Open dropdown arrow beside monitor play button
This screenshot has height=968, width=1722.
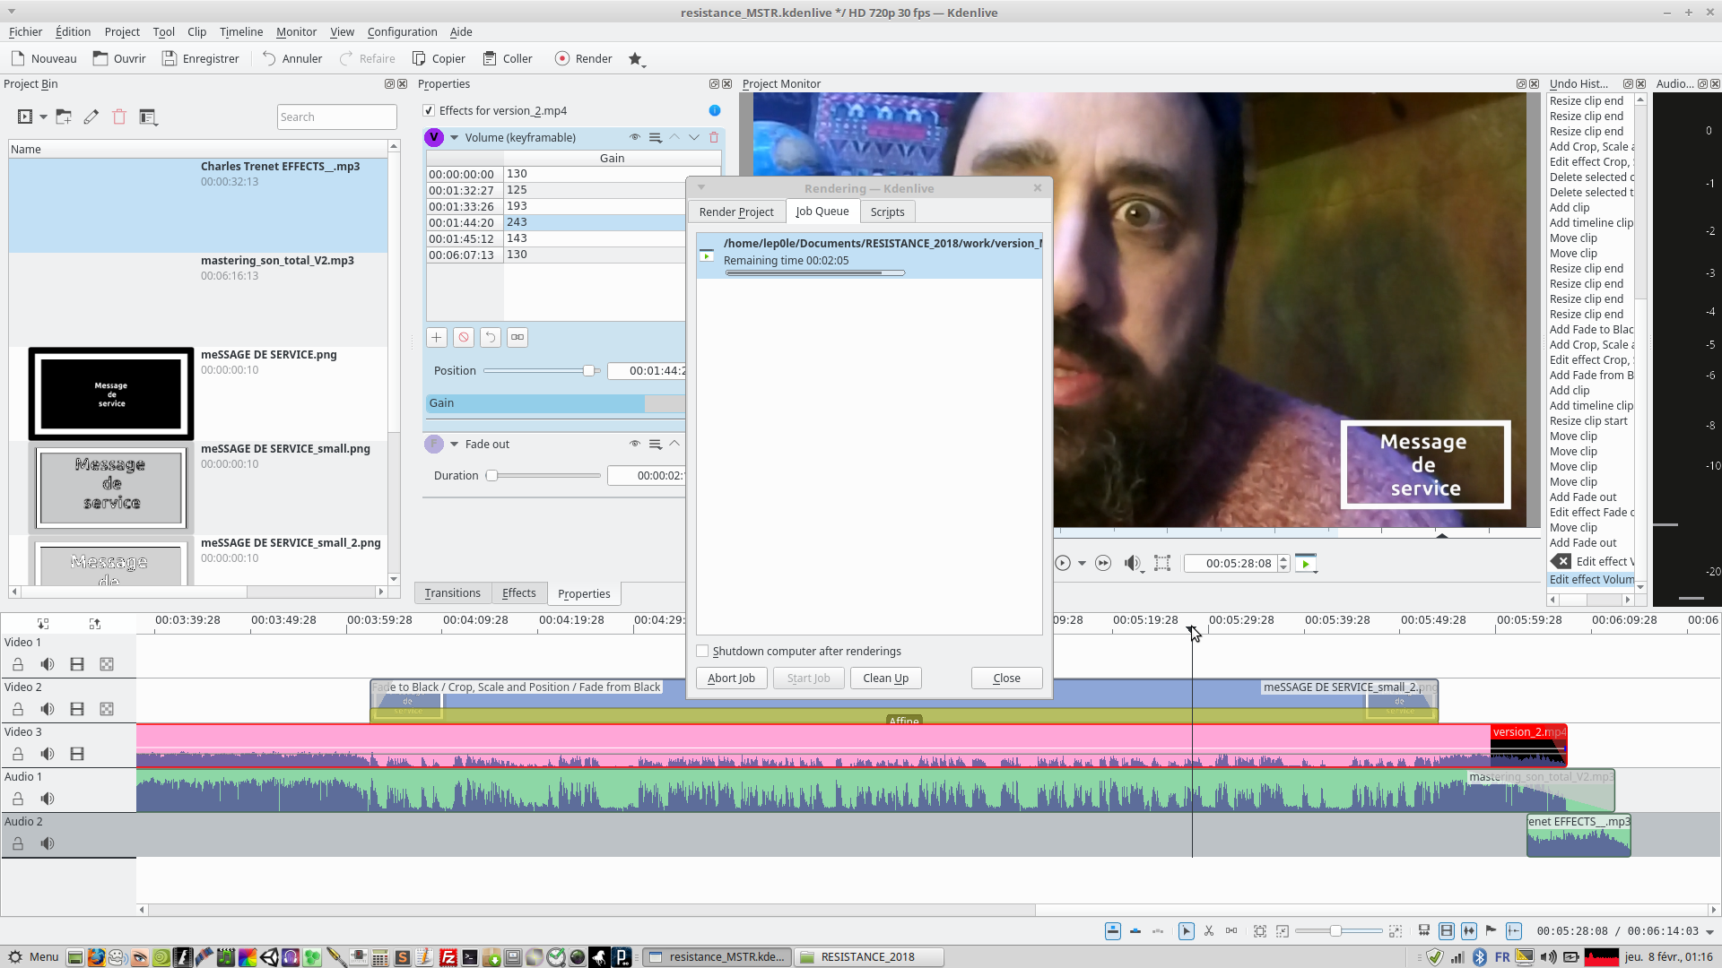coord(1082,563)
